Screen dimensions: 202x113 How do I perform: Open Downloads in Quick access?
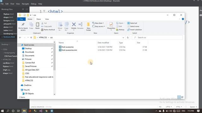(x=29, y=52)
